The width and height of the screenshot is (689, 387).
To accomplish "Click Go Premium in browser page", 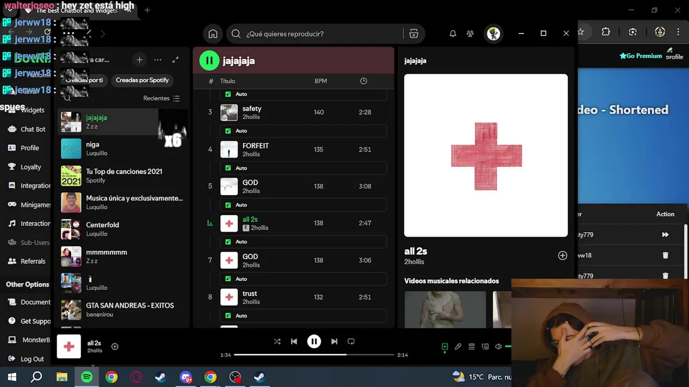I will (641, 56).
